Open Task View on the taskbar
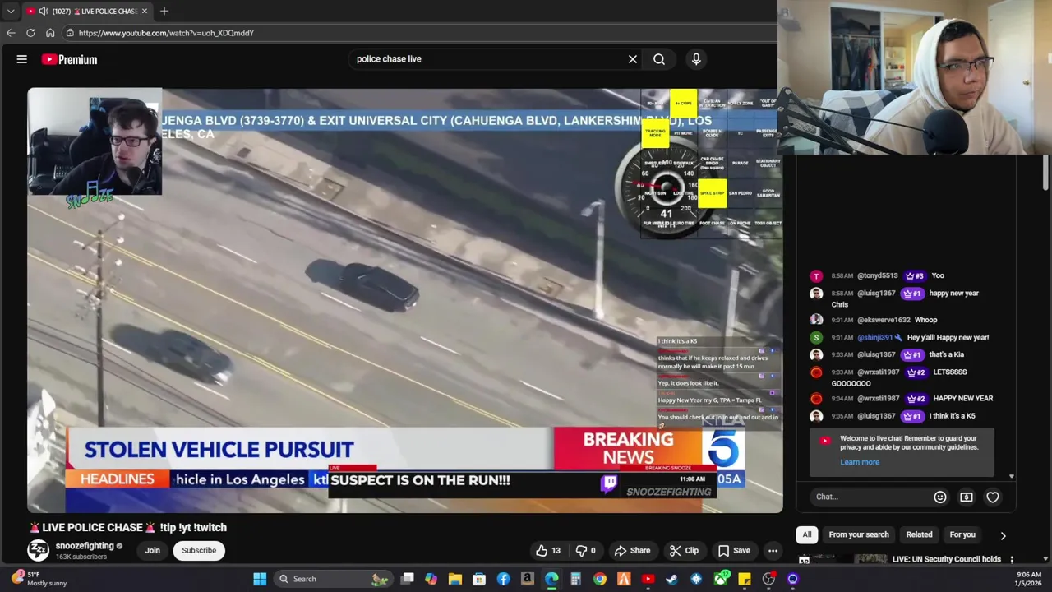Image resolution: width=1052 pixels, height=592 pixels. pyautogui.click(x=407, y=579)
